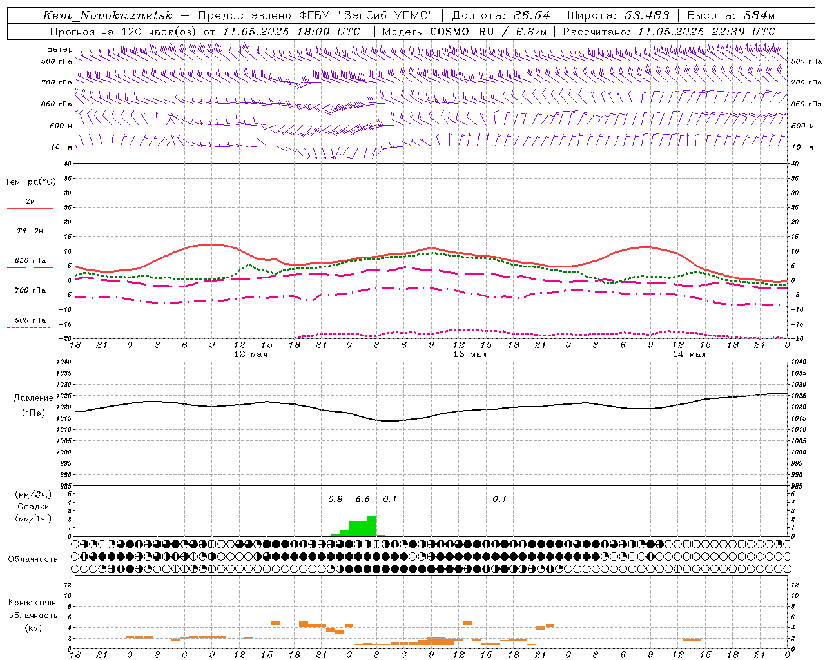The image size is (825, 660).
Task: Click the Облачность panel label
Action: click(x=33, y=559)
